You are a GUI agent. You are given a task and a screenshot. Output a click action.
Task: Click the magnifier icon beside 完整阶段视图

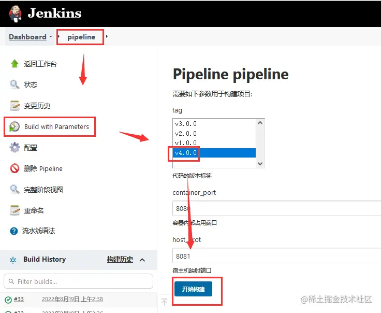point(14,190)
